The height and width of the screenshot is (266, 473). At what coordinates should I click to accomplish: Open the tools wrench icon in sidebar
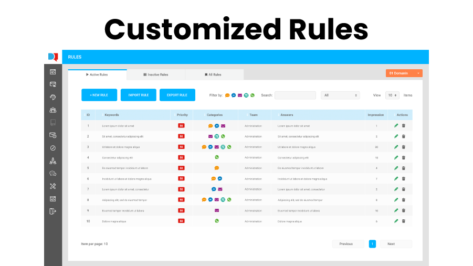coord(52,186)
